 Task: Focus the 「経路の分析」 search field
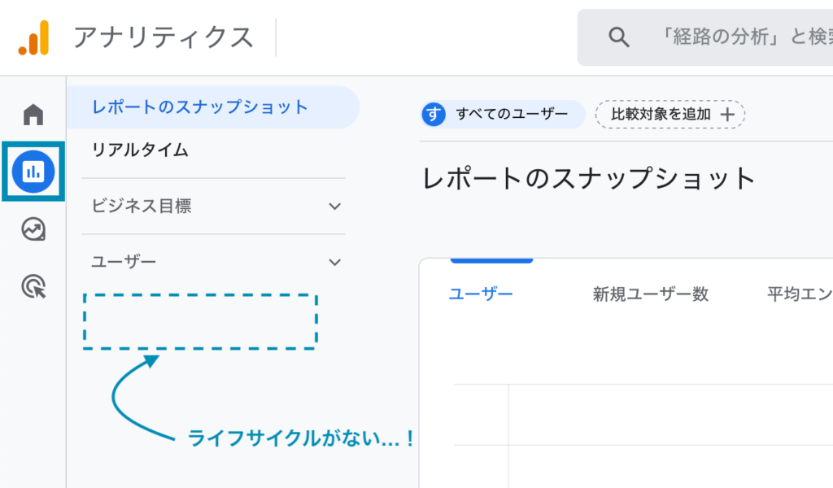click(x=740, y=37)
